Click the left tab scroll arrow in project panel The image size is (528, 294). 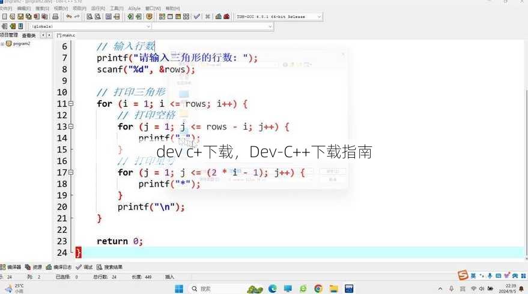pyautogui.click(x=43, y=35)
